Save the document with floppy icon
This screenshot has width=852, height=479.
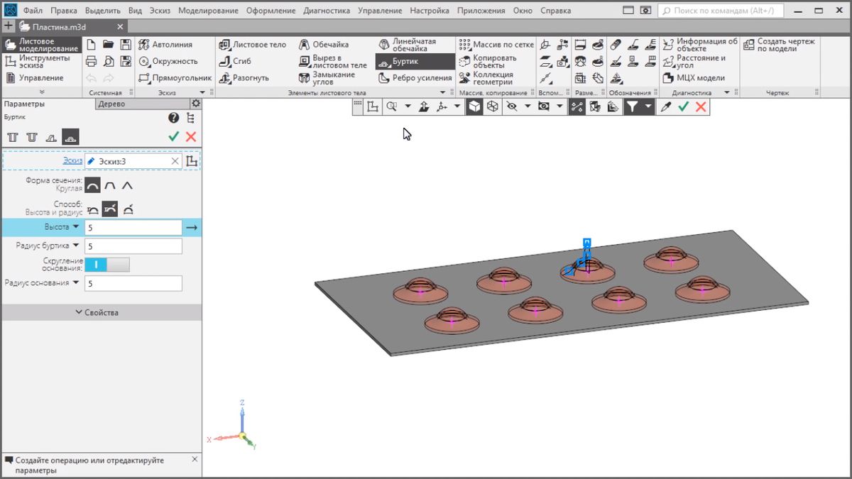click(x=126, y=44)
